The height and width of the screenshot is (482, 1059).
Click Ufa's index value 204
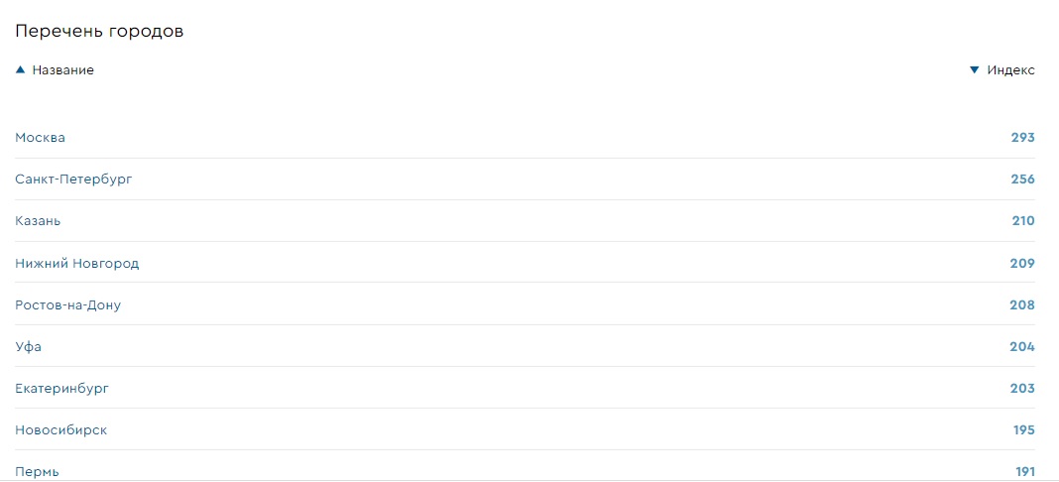click(1022, 347)
